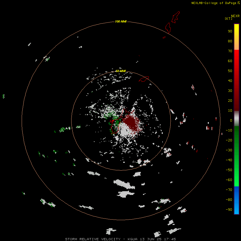
Task: Click the 100 NMI range ring label
Action: pos(121,21)
